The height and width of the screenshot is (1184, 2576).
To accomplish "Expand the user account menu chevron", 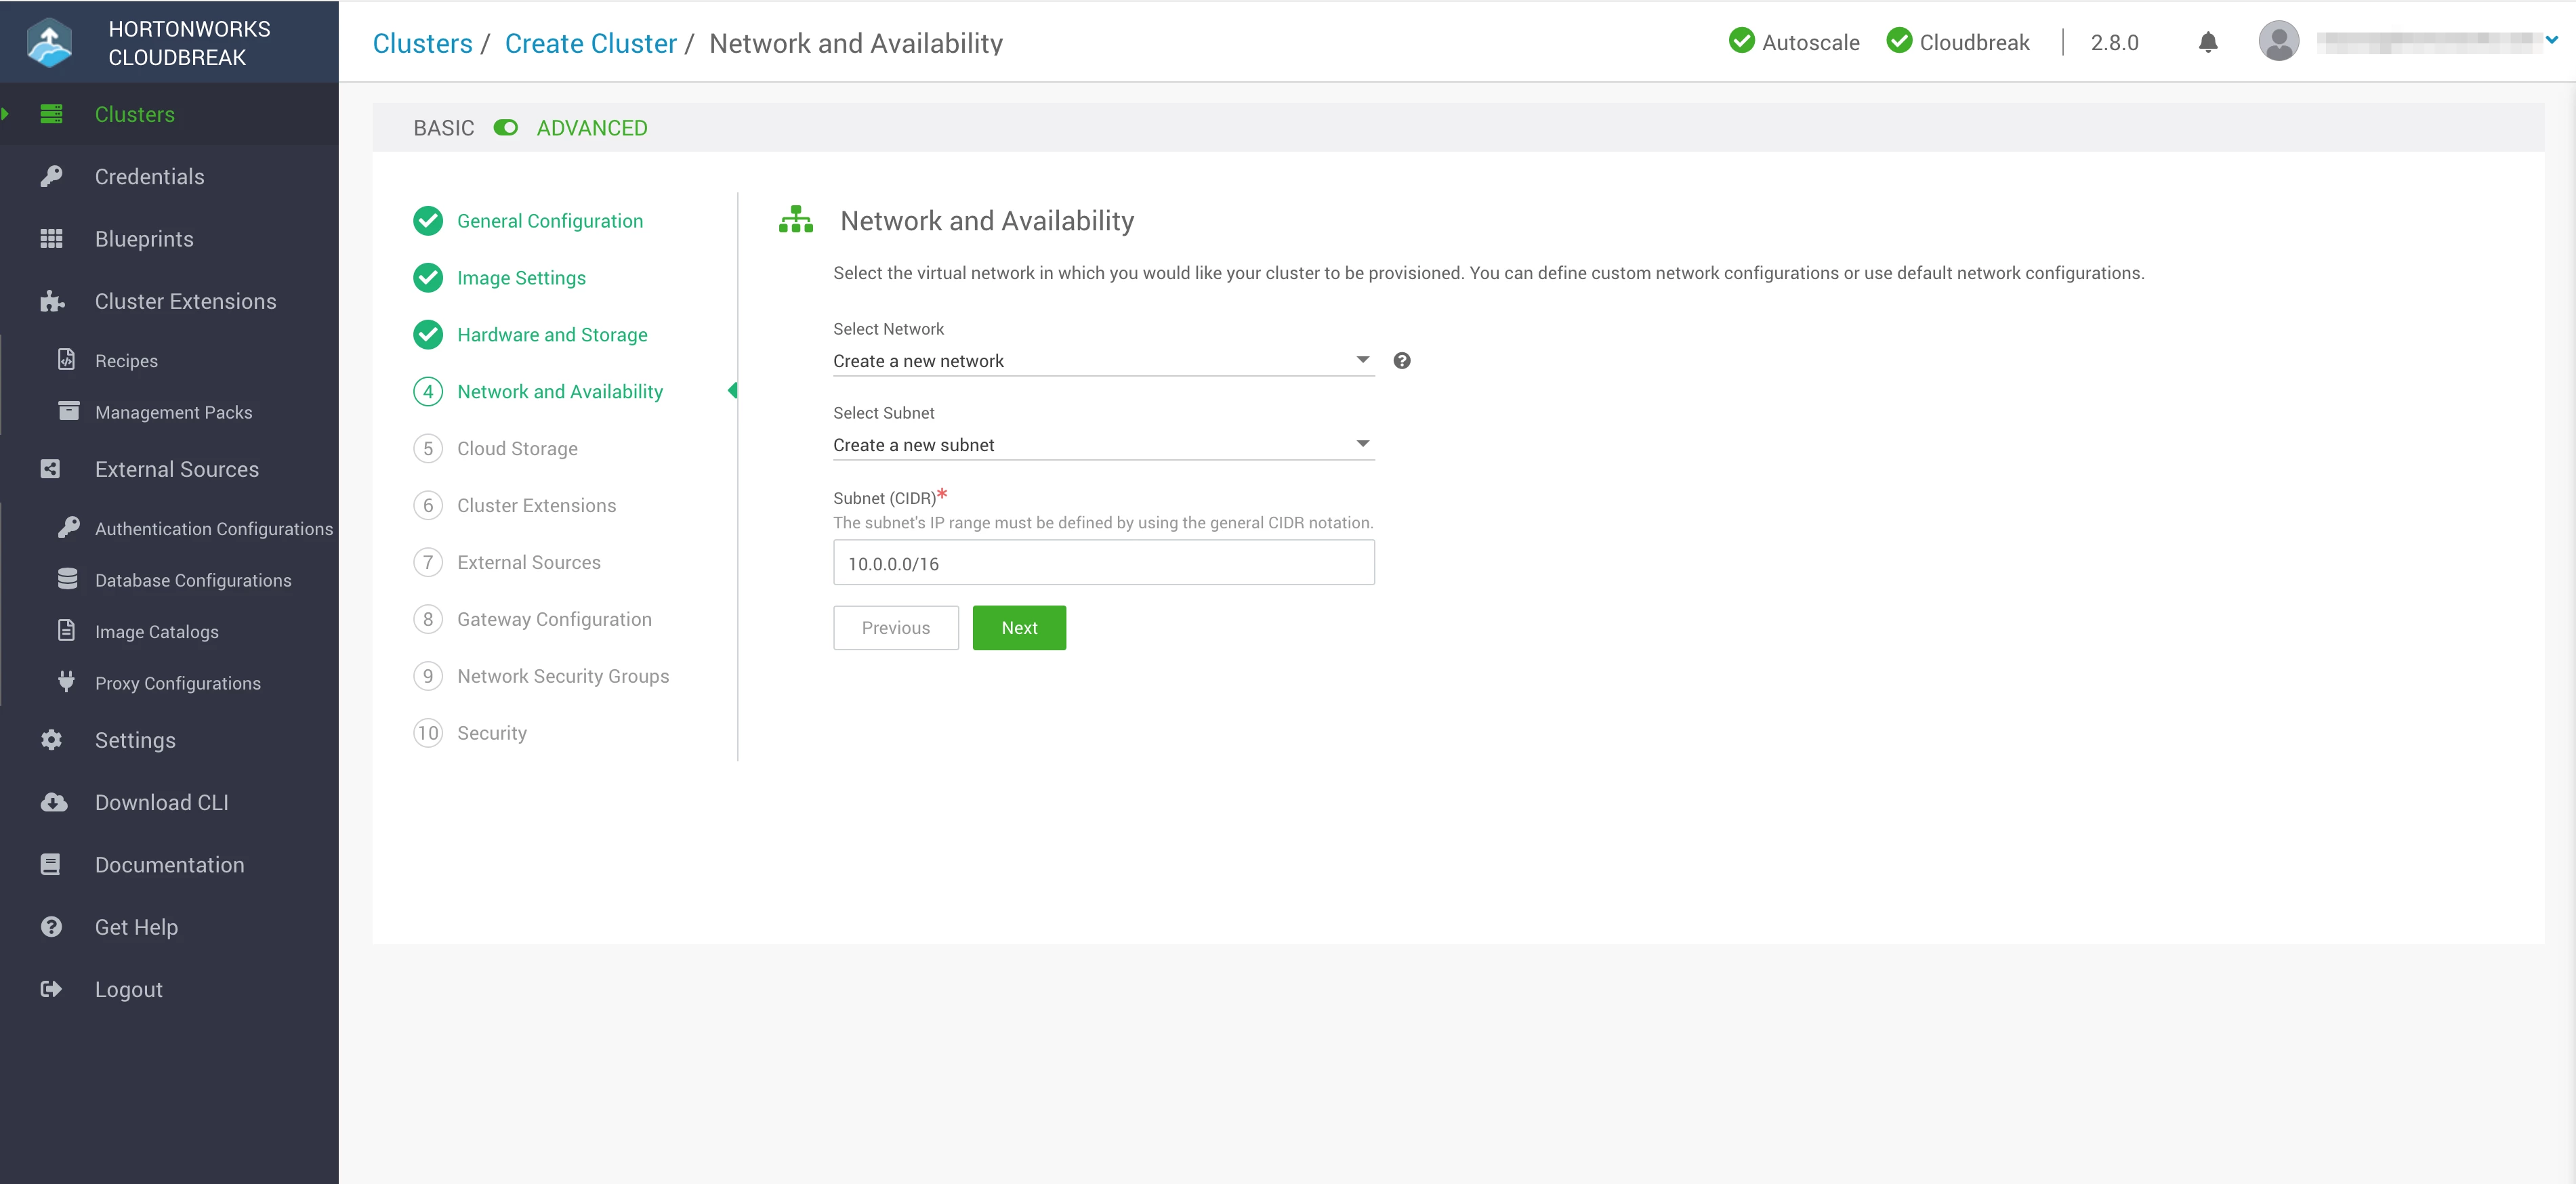I will click(x=2551, y=40).
